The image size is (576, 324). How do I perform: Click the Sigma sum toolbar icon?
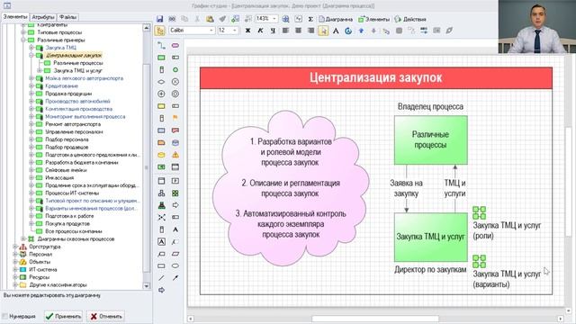[x=310, y=19]
